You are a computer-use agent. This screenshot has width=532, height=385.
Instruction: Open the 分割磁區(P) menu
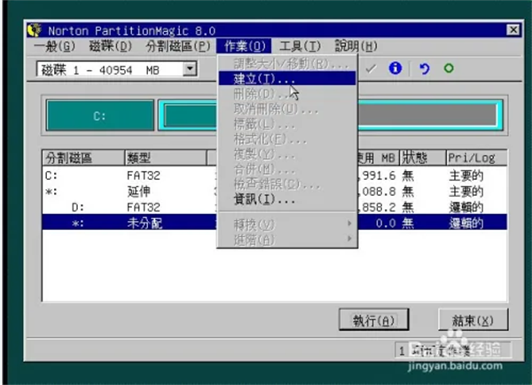point(178,46)
